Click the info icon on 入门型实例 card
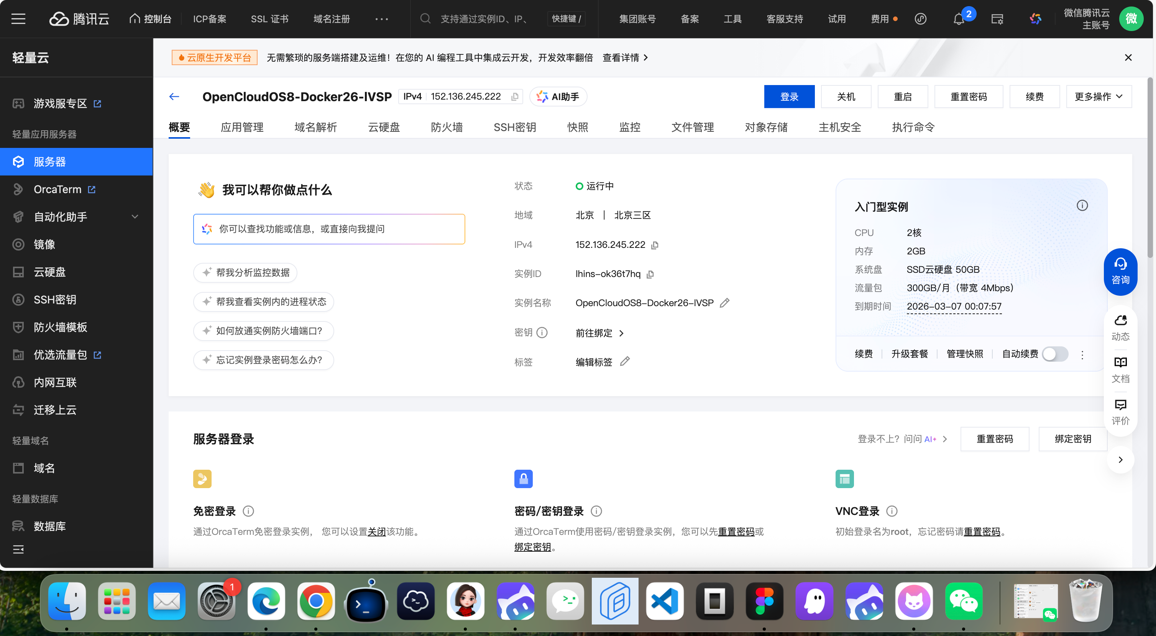This screenshot has height=636, width=1156. (x=1082, y=206)
